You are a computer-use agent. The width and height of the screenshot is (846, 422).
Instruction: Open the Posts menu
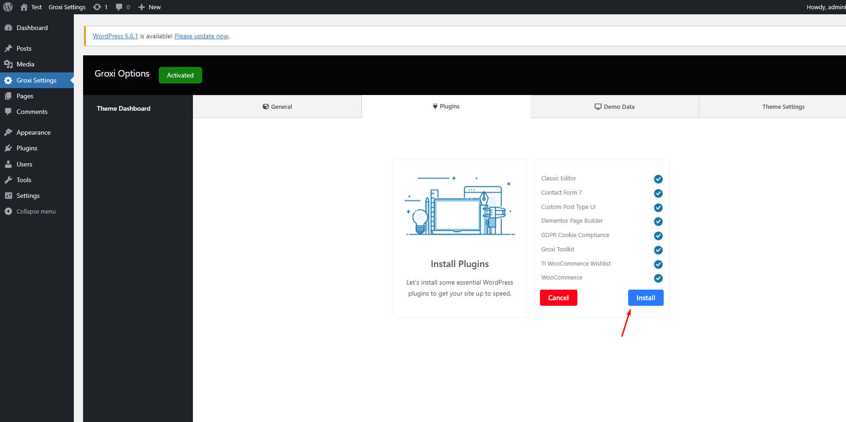pyautogui.click(x=37, y=48)
